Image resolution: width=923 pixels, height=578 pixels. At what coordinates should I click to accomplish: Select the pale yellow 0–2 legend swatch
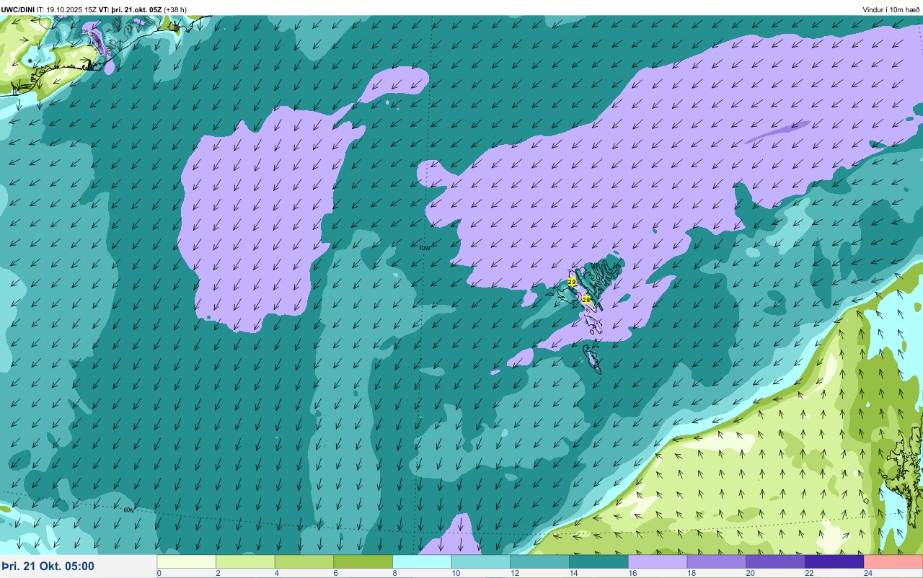[187, 561]
